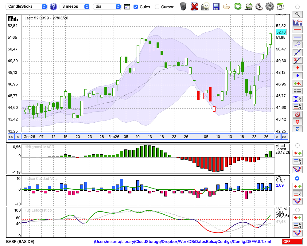Image resolution: width=307 pixels, height=246 pixels.
Task: Click the Config.DEFAULT.xml file path link
Action: point(182,242)
